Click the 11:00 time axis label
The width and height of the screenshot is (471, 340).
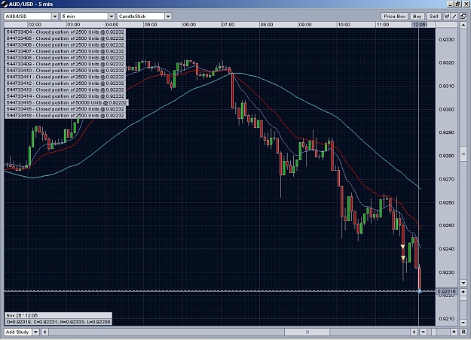(x=382, y=25)
